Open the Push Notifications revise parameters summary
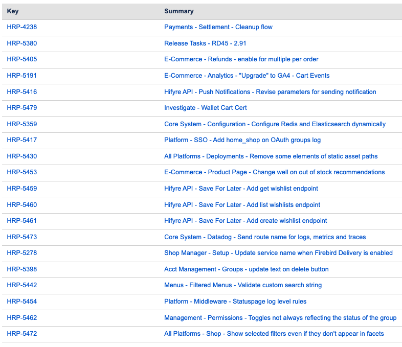 click(270, 92)
